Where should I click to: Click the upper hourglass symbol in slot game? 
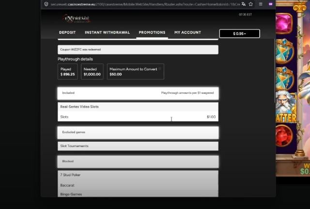tap(285, 51)
